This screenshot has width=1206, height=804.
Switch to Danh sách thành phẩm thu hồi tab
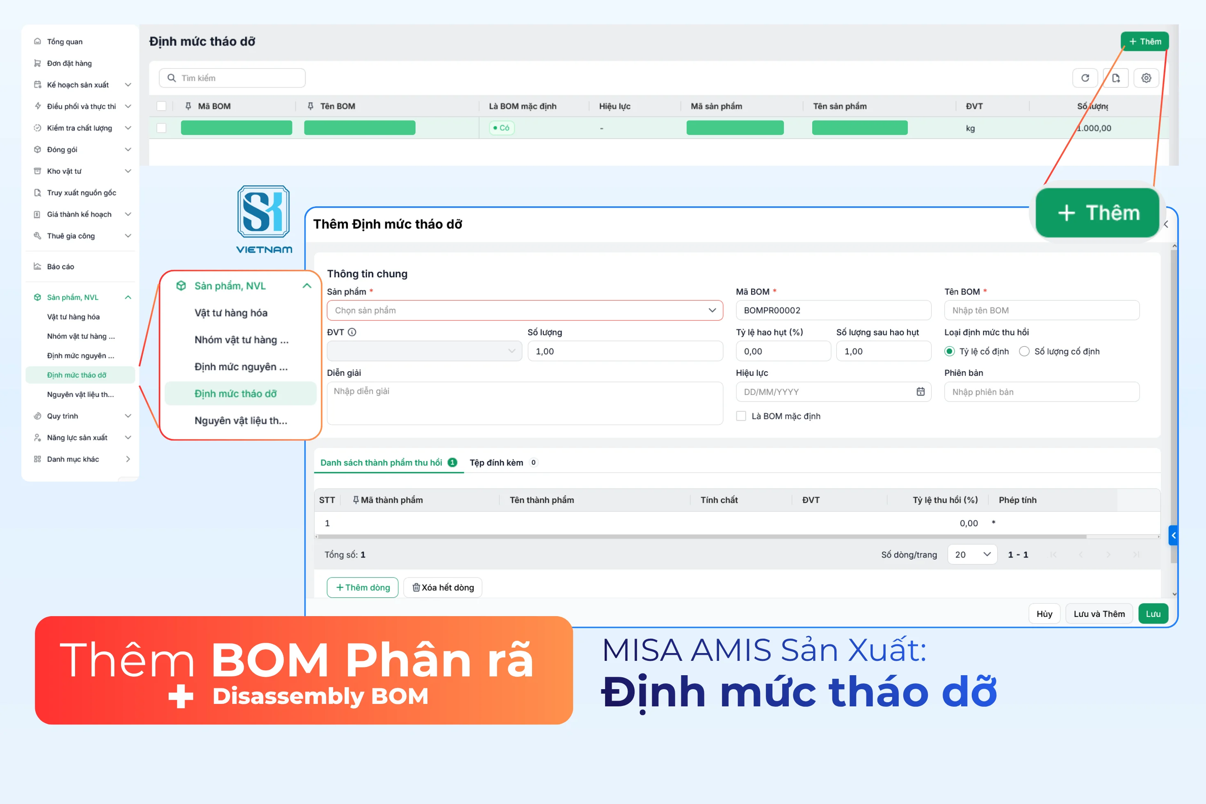(388, 463)
